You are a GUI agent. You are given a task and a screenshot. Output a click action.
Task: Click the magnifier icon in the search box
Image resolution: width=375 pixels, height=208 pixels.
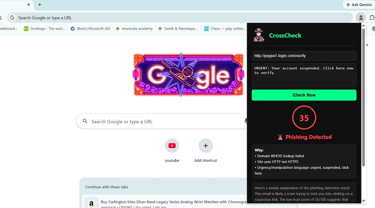click(85, 121)
